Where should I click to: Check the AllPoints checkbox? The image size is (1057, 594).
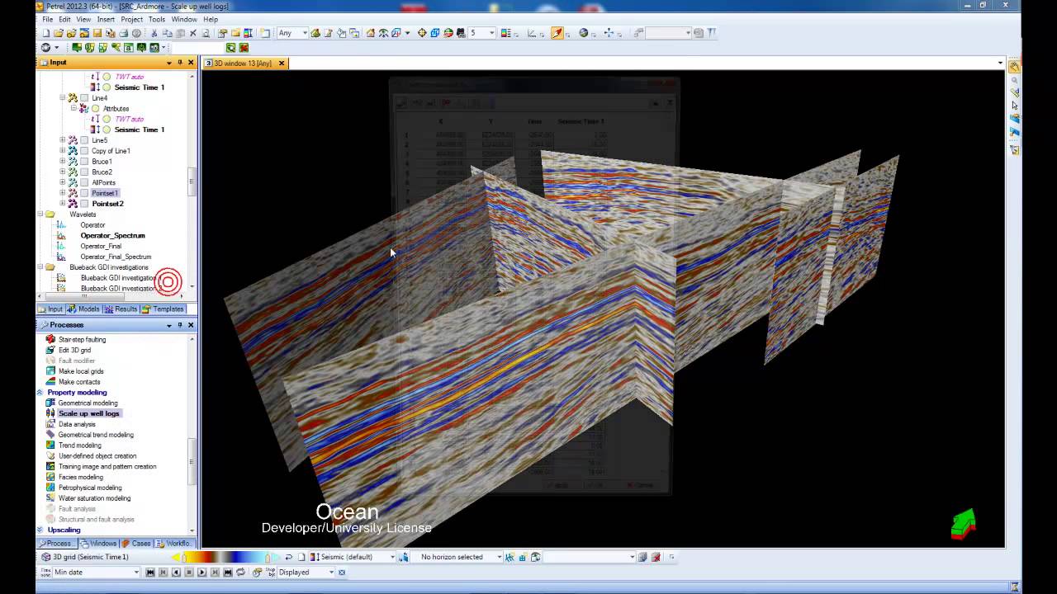(84, 182)
